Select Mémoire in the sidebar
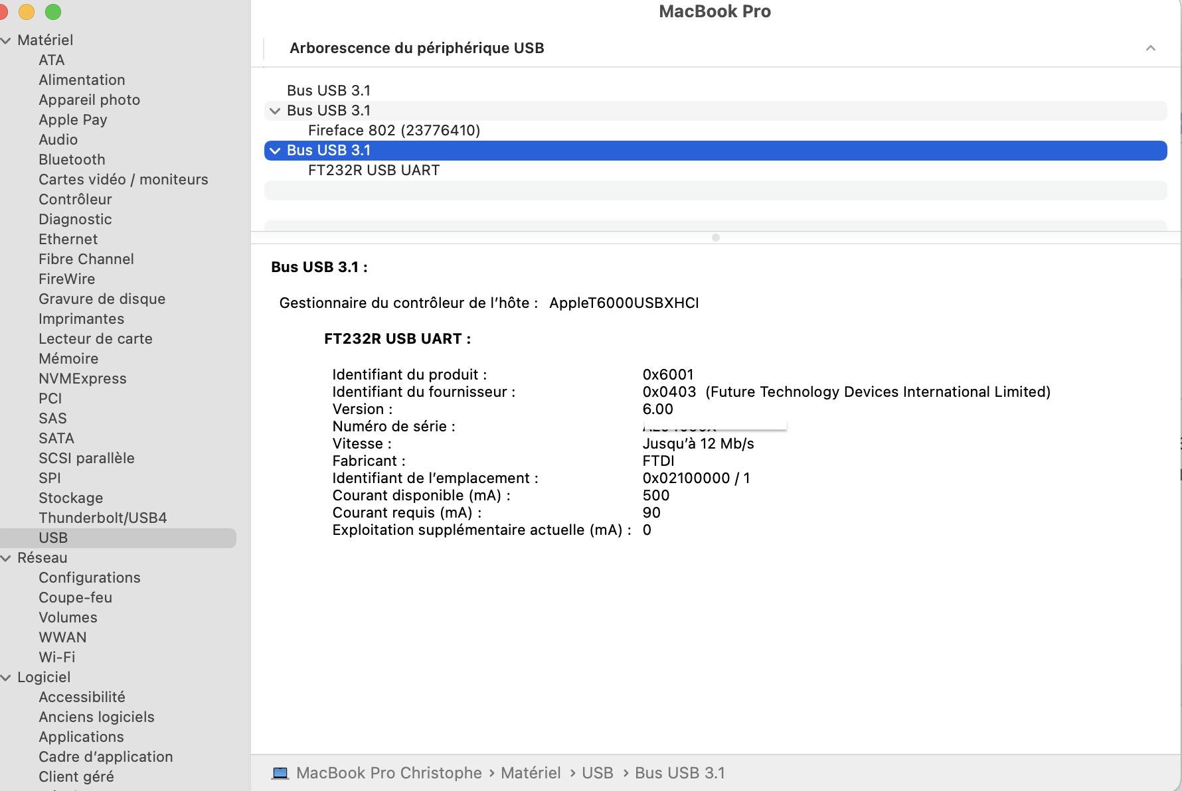Screen dimensions: 1182x791 tap(68, 359)
